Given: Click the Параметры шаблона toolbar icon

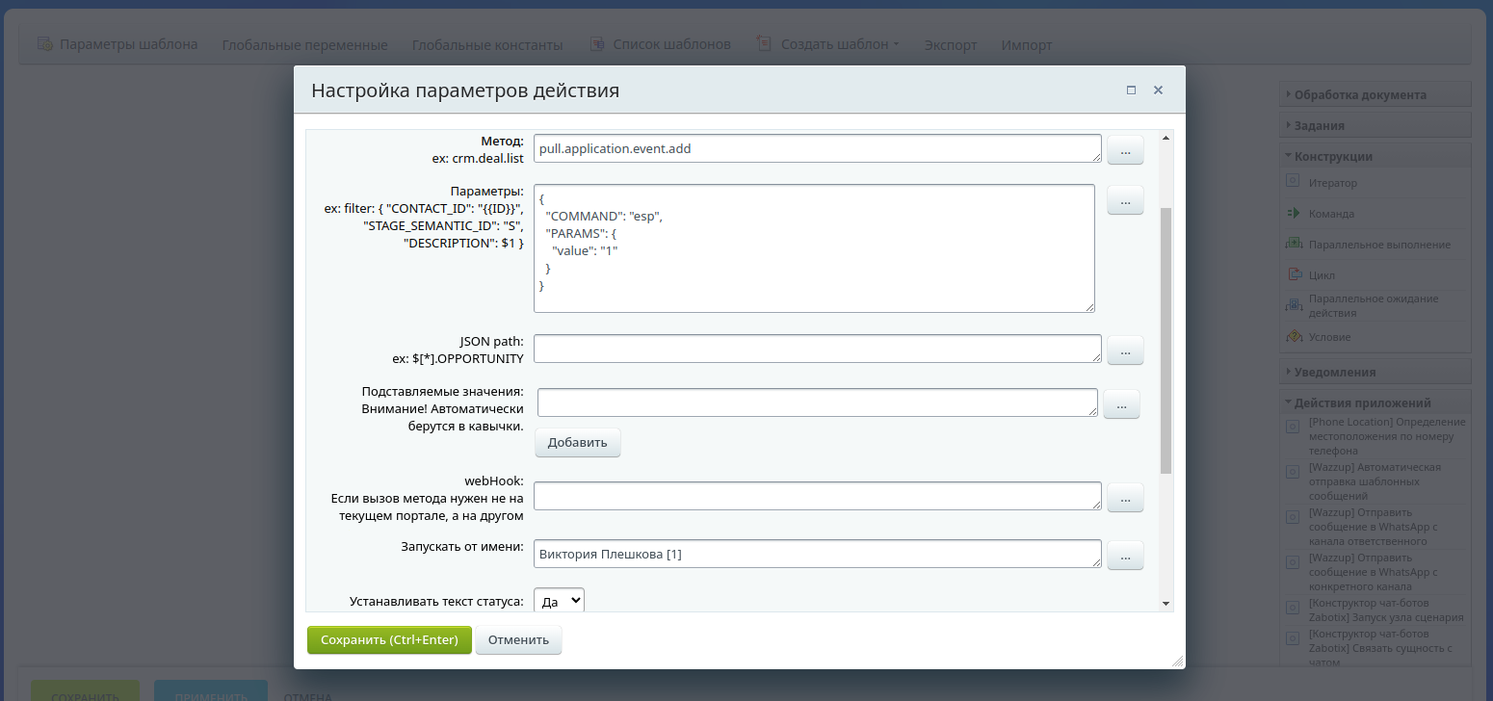Looking at the screenshot, I should pyautogui.click(x=44, y=43).
